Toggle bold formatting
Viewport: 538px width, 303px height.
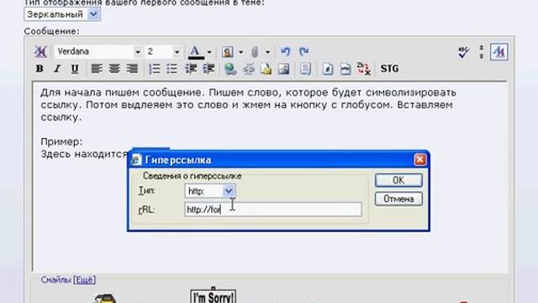[40, 69]
